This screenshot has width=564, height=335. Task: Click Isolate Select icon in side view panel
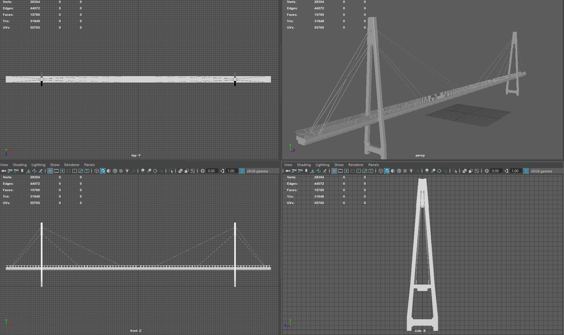coord(455,171)
